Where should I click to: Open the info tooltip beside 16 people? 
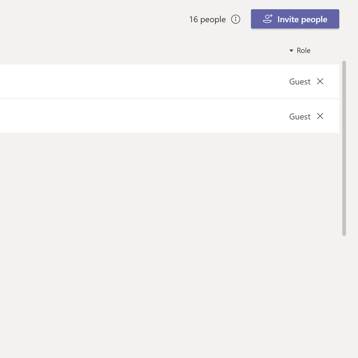[x=236, y=19]
